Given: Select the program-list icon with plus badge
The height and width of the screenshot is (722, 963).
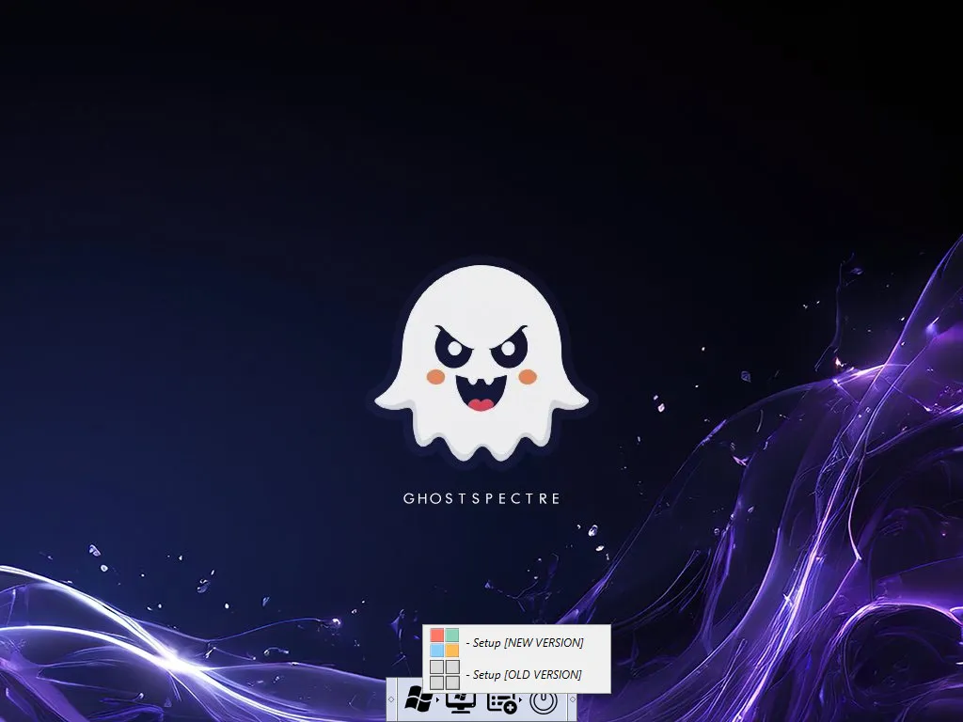Looking at the screenshot, I should pos(500,704).
